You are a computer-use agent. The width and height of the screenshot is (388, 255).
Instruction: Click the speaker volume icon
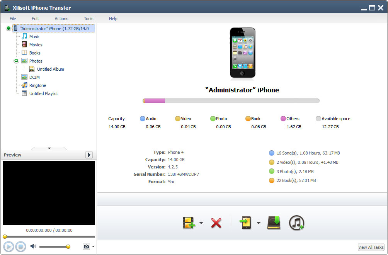(33, 246)
